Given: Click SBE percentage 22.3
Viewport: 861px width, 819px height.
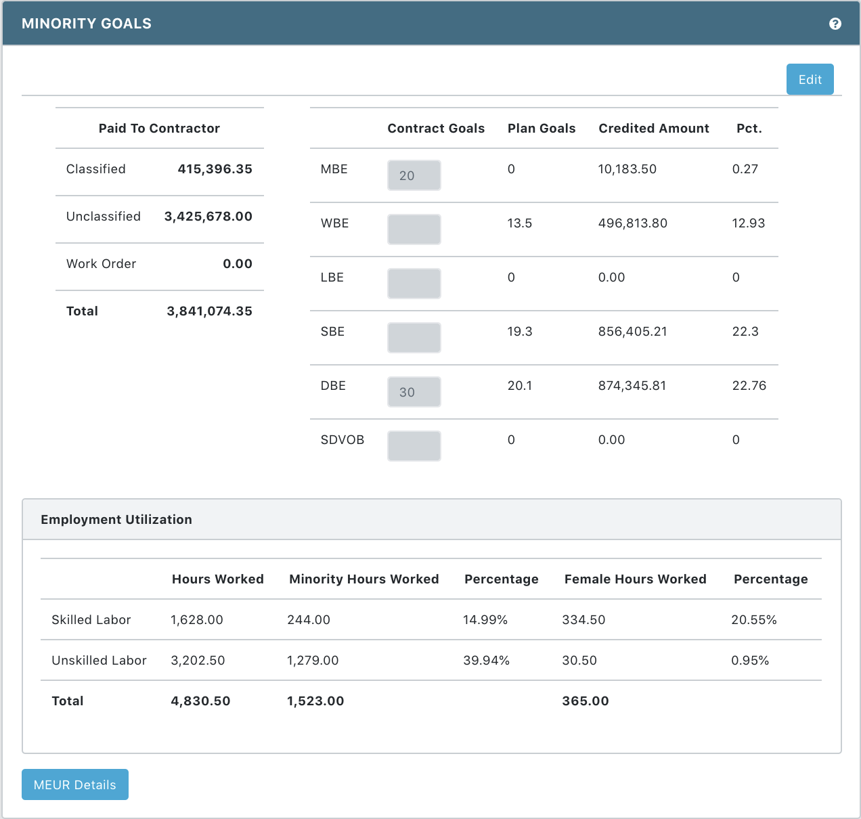Looking at the screenshot, I should pyautogui.click(x=745, y=332).
